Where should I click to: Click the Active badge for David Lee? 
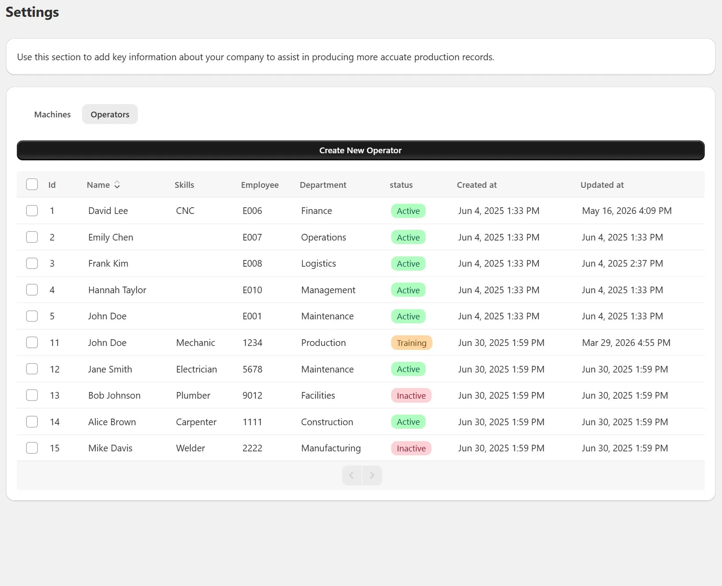coord(408,211)
